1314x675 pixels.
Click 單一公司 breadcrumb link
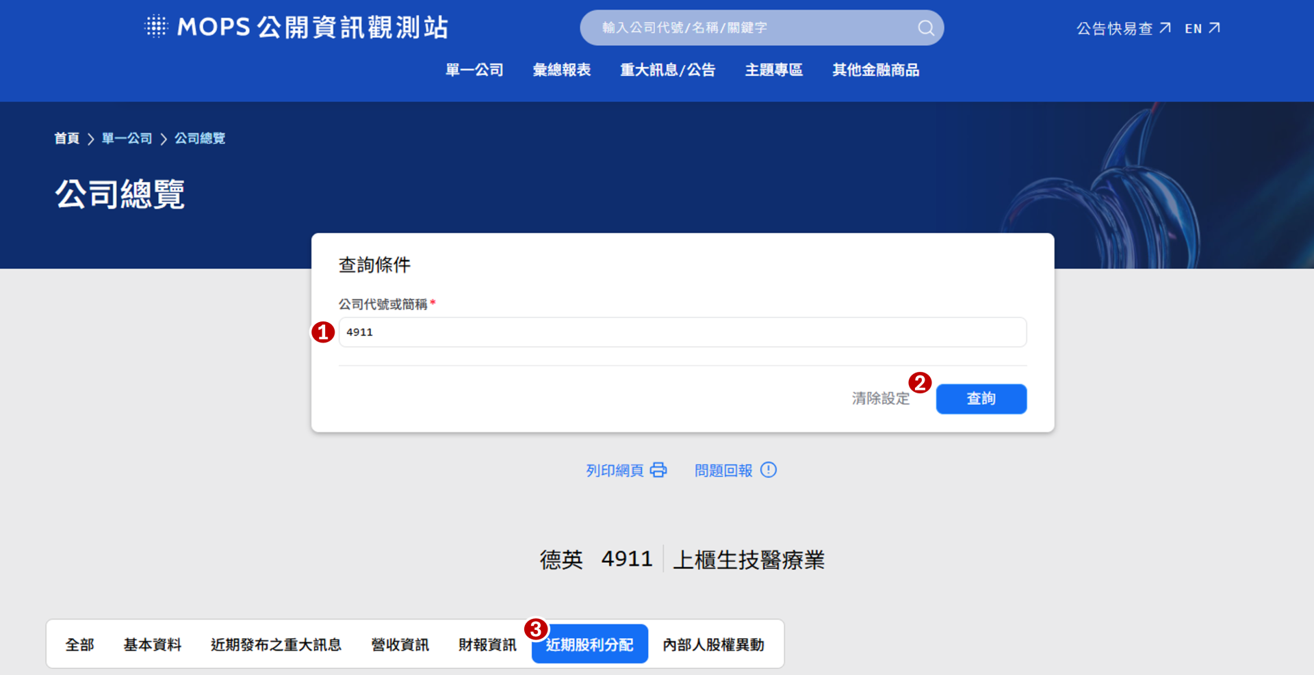tap(127, 138)
